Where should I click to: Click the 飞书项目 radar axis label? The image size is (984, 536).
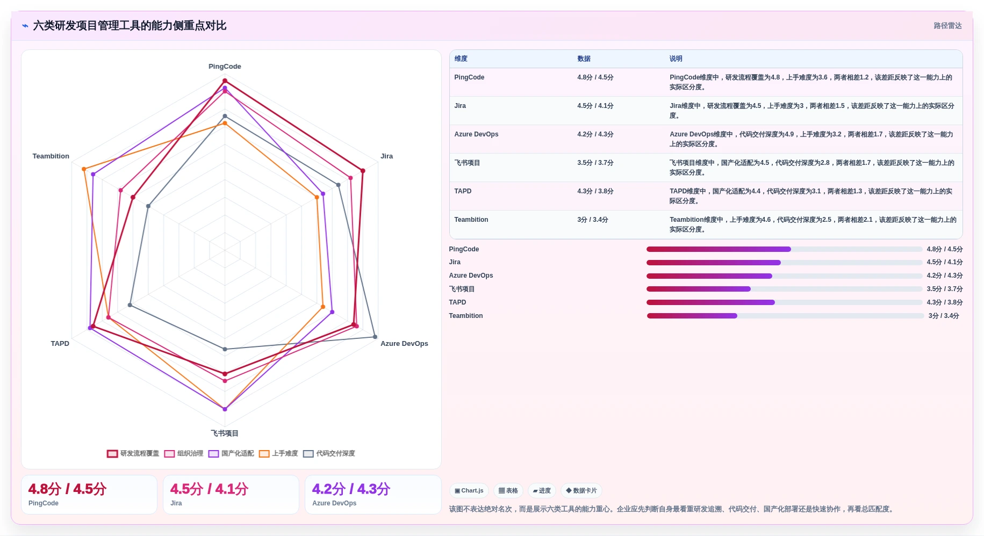(x=225, y=433)
